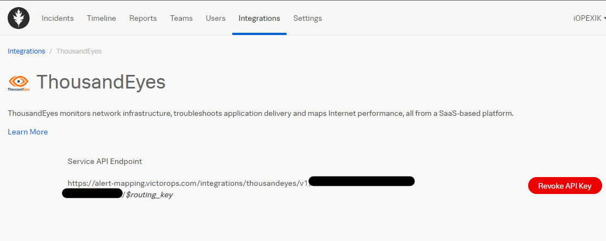Open the Incidents tab
The image size is (606, 241).
tap(58, 18)
